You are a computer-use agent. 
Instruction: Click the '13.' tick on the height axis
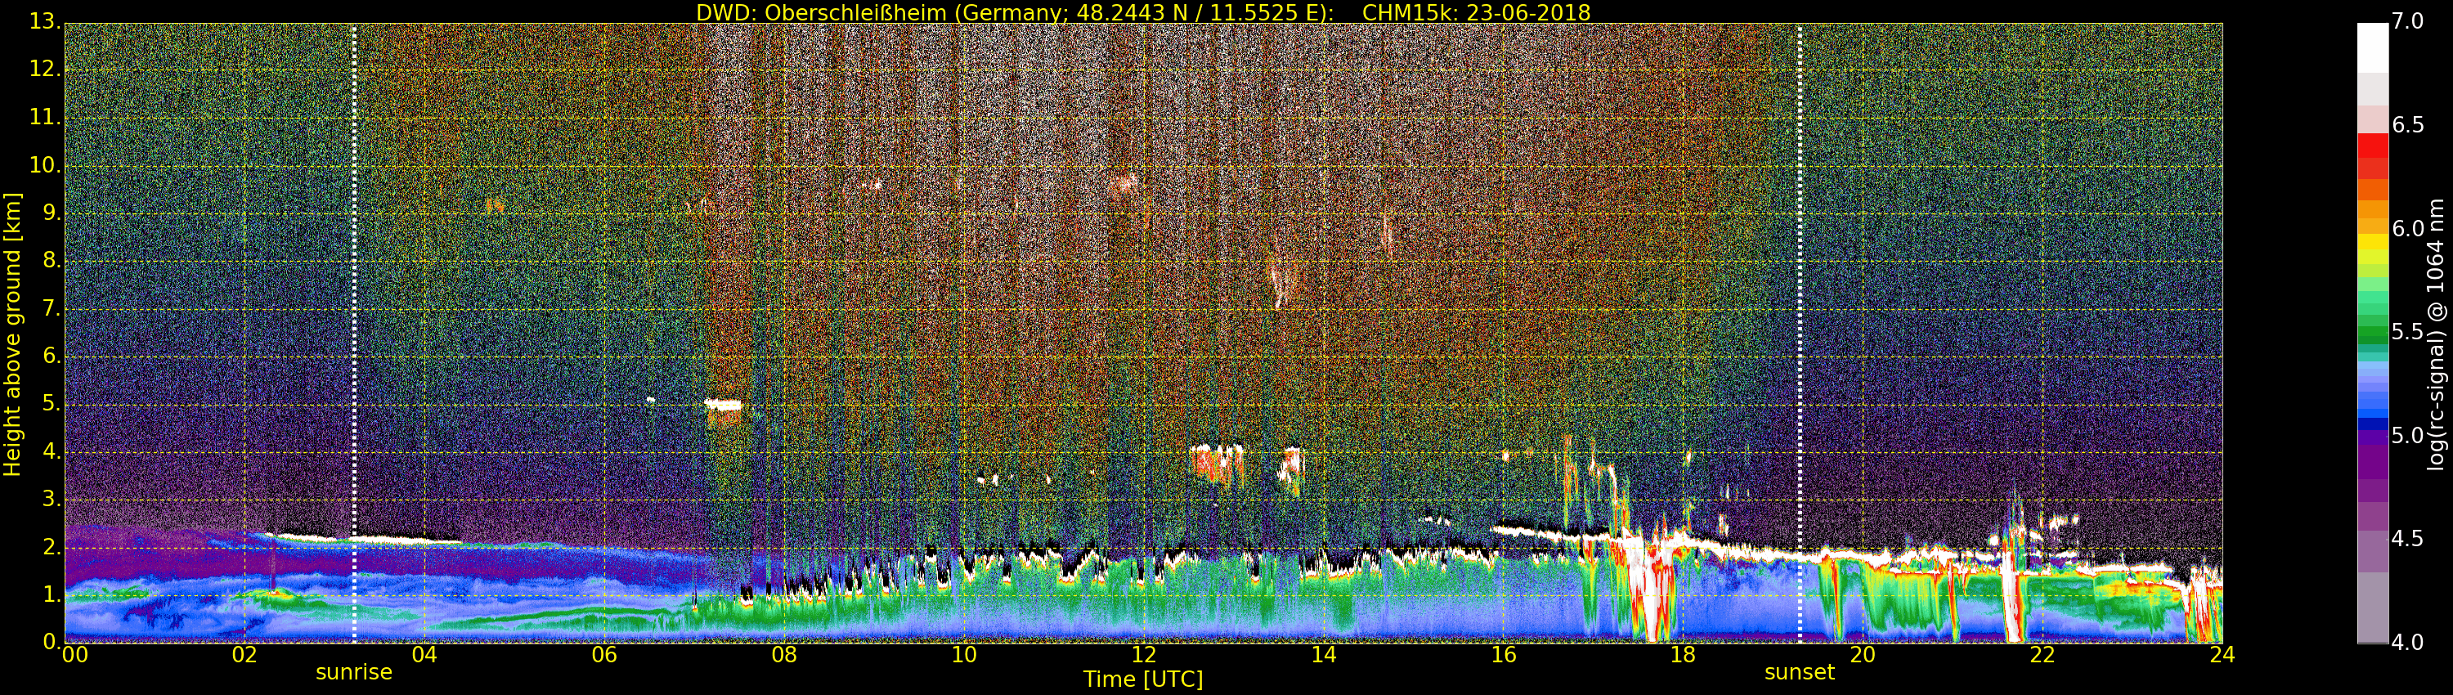45,21
